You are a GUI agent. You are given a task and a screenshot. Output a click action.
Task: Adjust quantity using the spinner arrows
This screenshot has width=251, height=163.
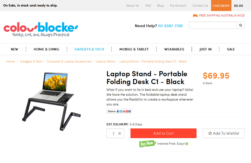point(120,133)
